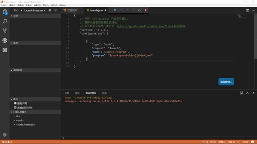
Task: Open the Manage gear in the activity bar
Action: point(5,135)
